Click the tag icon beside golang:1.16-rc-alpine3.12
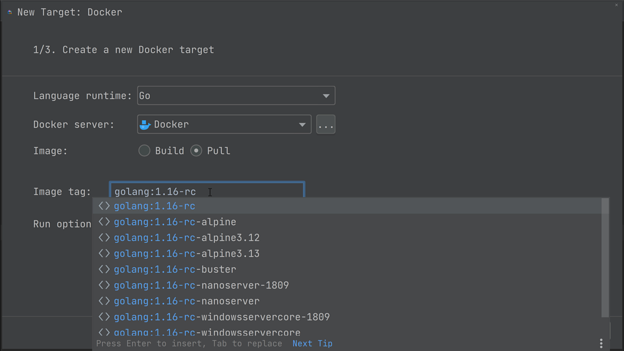624x351 pixels. click(104, 238)
